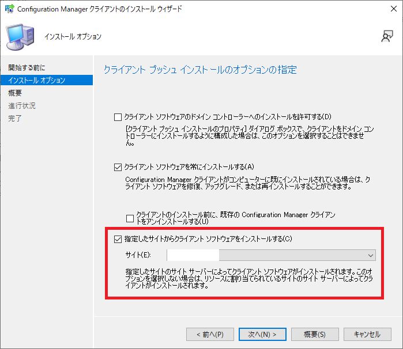Viewport: 403px width, 349px height.
Task: Click the 'クライアント プッシュ インストールのオプションの指定' heading
Action: point(200,70)
